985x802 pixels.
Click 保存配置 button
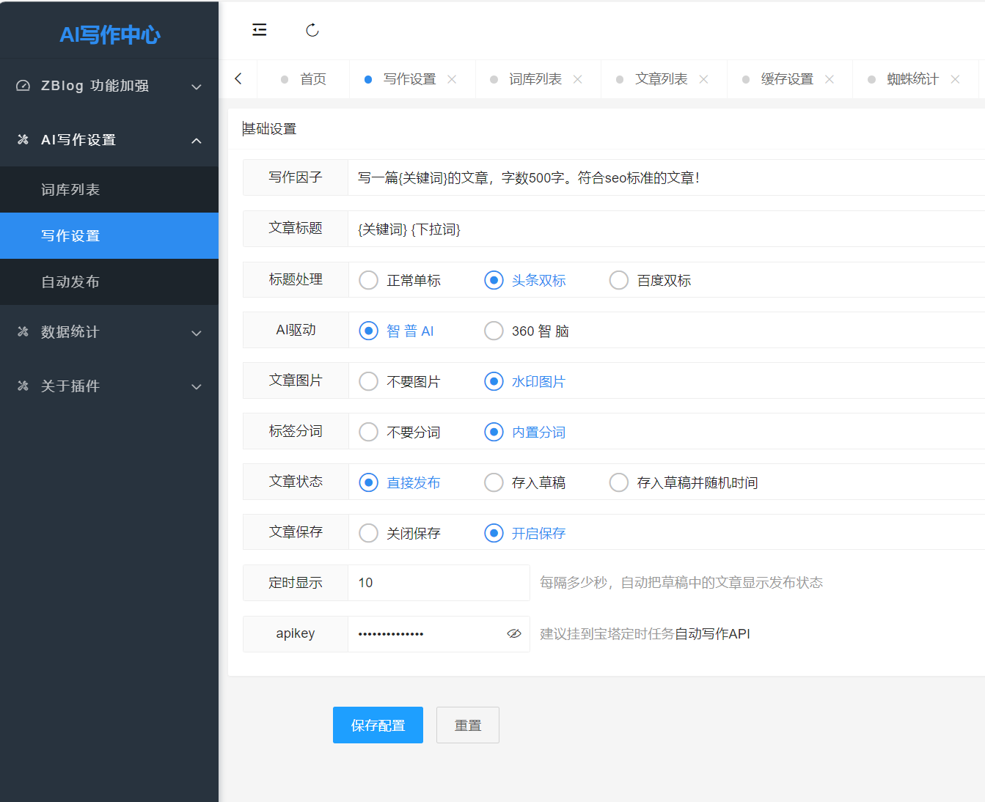378,725
